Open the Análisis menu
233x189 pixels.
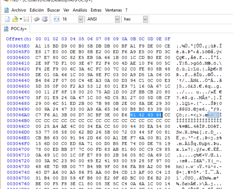pos(80,10)
